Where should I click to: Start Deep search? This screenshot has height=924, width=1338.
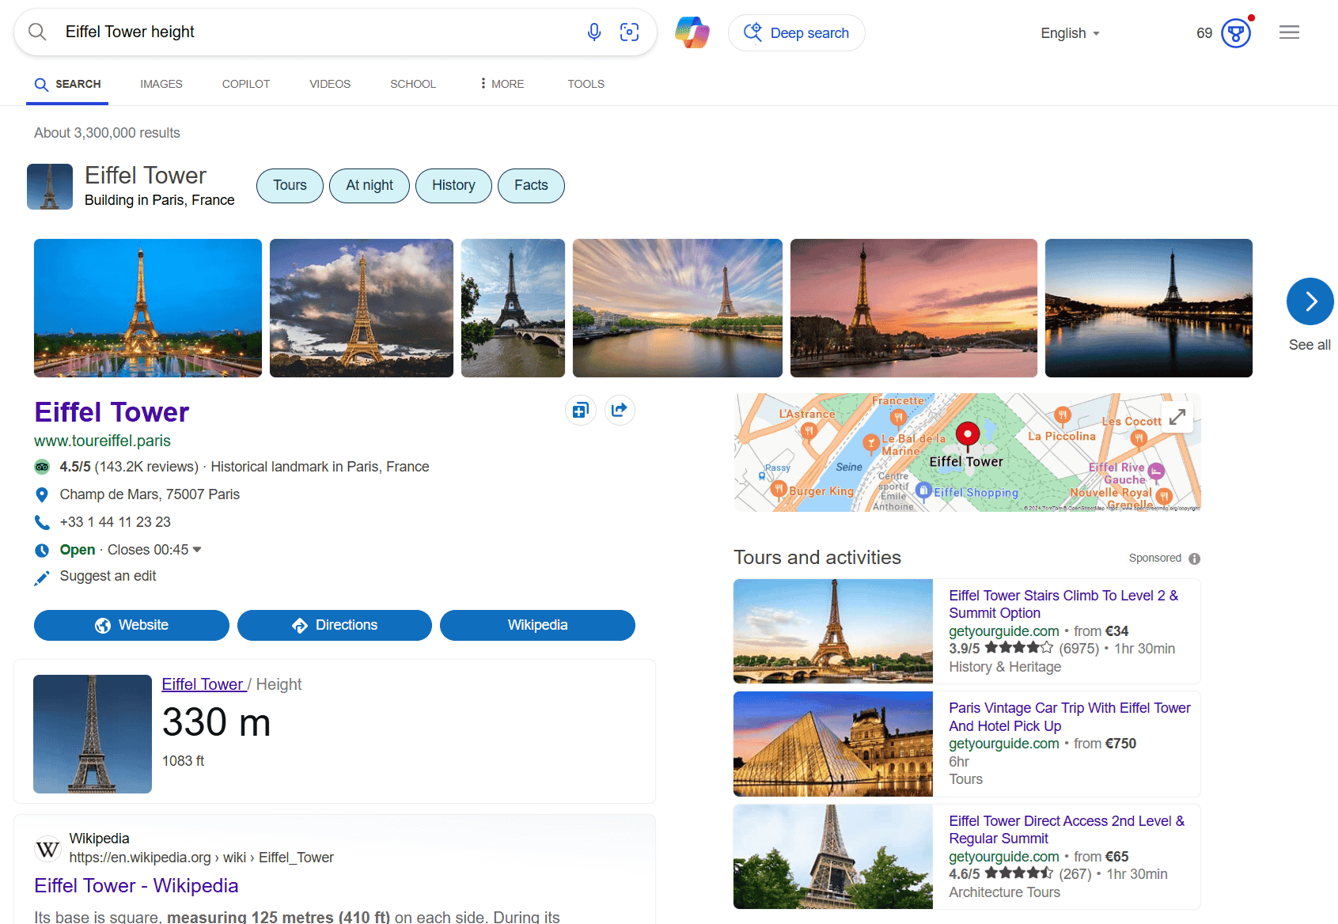coord(796,32)
